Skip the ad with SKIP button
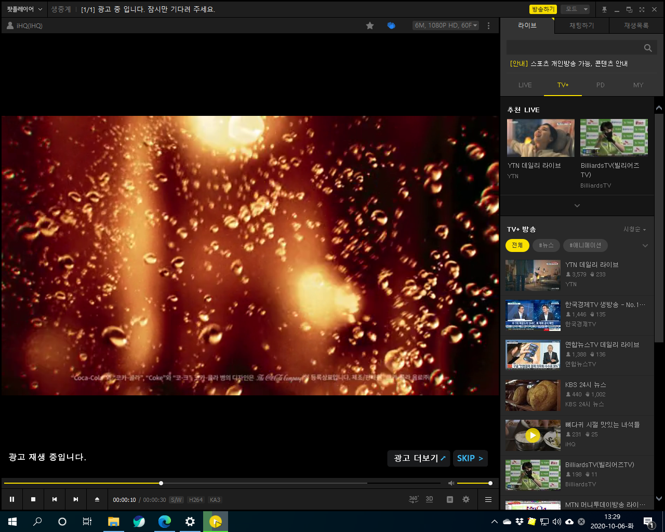The image size is (665, 532). (x=470, y=458)
